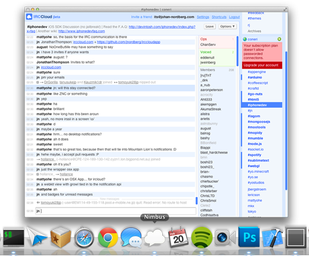Open the #themes channel

(254, 18)
